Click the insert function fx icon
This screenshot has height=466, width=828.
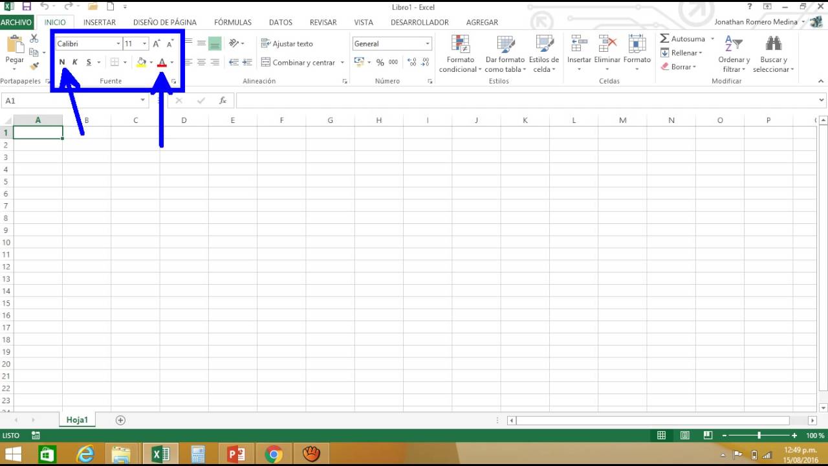tap(223, 100)
